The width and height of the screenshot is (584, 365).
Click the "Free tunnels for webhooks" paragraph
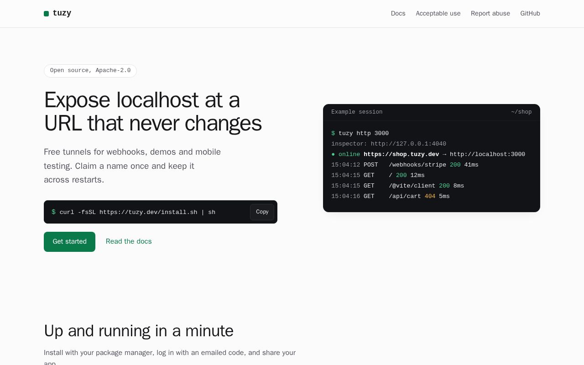(132, 166)
